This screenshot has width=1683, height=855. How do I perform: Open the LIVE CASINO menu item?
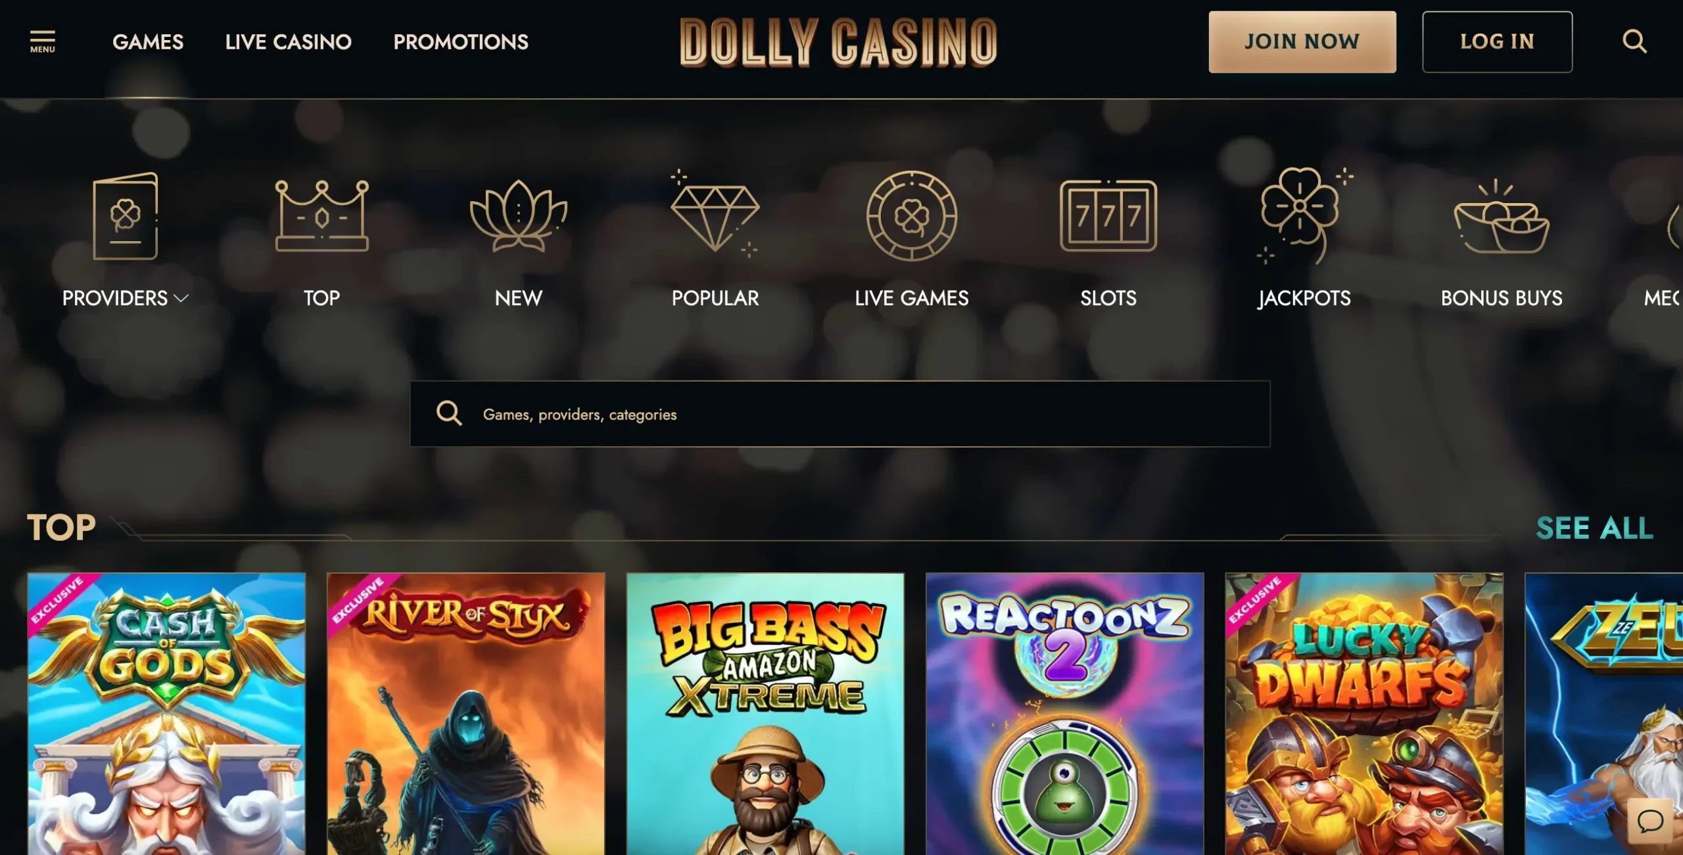tap(289, 42)
